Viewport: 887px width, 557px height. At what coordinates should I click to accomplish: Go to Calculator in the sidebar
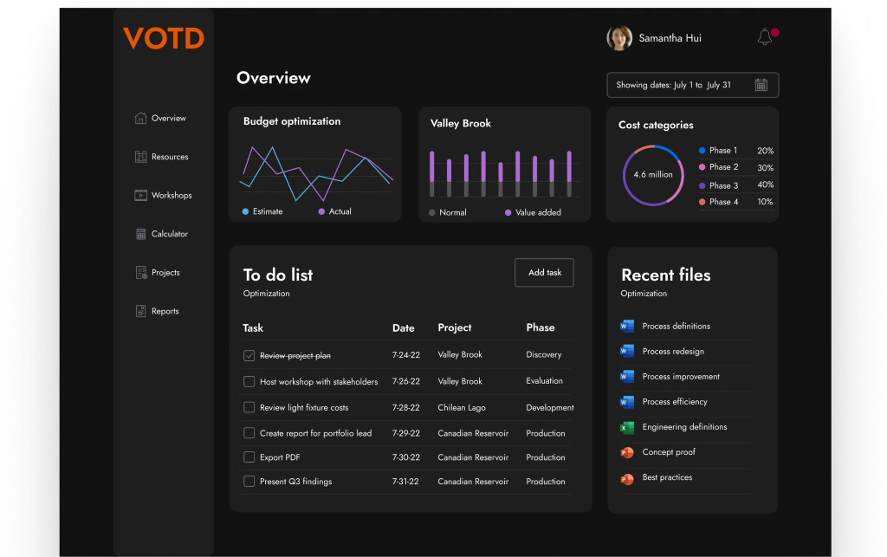click(x=170, y=234)
